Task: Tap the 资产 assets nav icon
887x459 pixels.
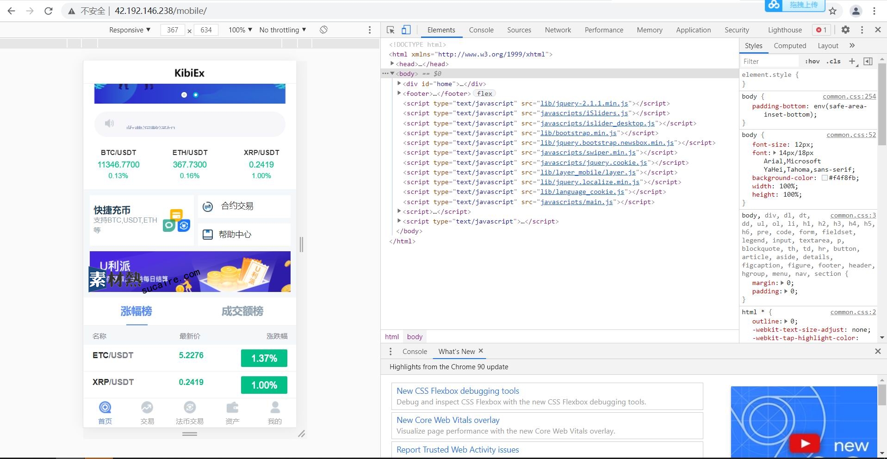Action: coord(232,408)
